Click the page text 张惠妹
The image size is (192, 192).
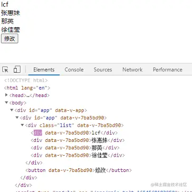(11, 13)
